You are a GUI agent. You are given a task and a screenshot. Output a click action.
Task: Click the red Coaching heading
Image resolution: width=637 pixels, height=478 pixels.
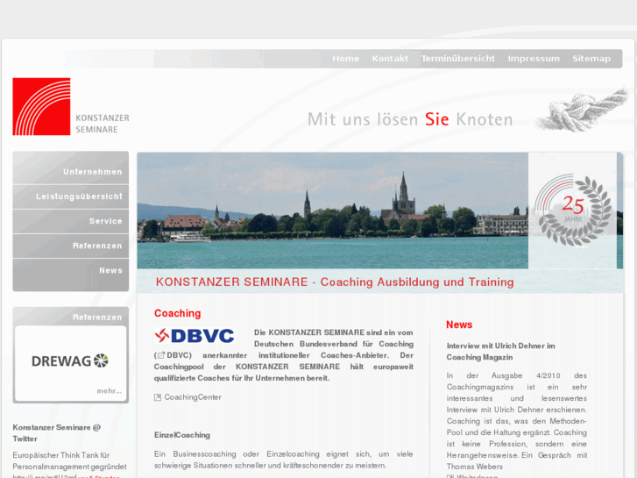(178, 313)
